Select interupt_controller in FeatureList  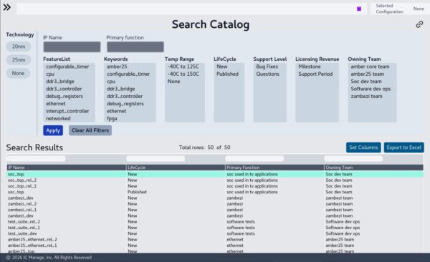tap(67, 111)
